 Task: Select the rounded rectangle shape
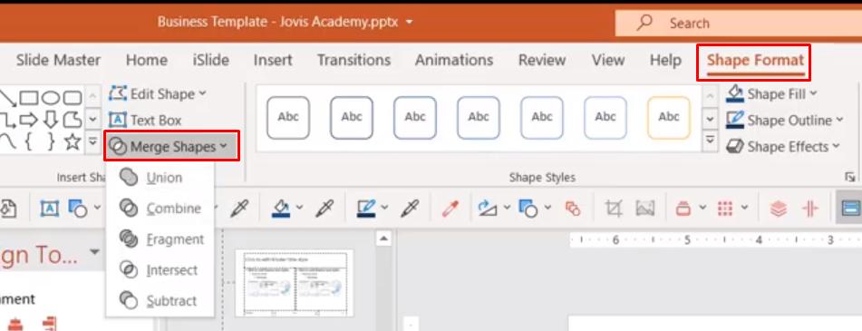(72, 98)
